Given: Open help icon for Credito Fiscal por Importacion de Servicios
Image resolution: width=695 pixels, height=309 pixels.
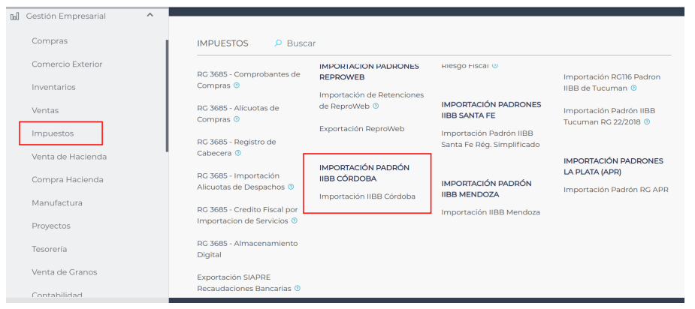Looking at the screenshot, I should coord(295,220).
